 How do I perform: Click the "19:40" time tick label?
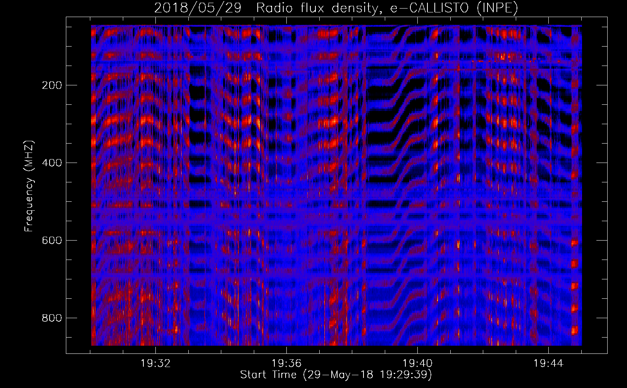(x=417, y=364)
